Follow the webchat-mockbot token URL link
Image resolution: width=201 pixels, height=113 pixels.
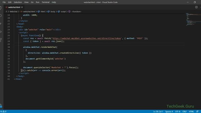coord(87,38)
